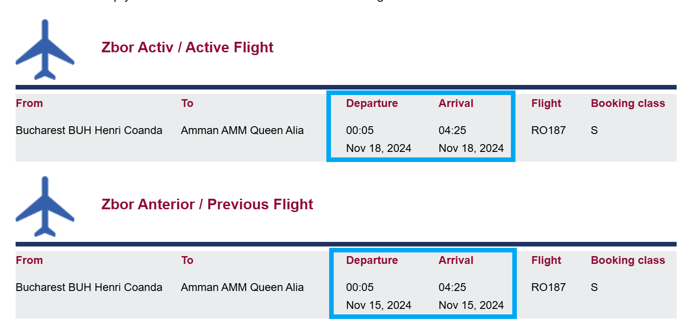Click the Nov 18, 2024 departure date
The width and height of the screenshot is (689, 330).
coord(379,148)
